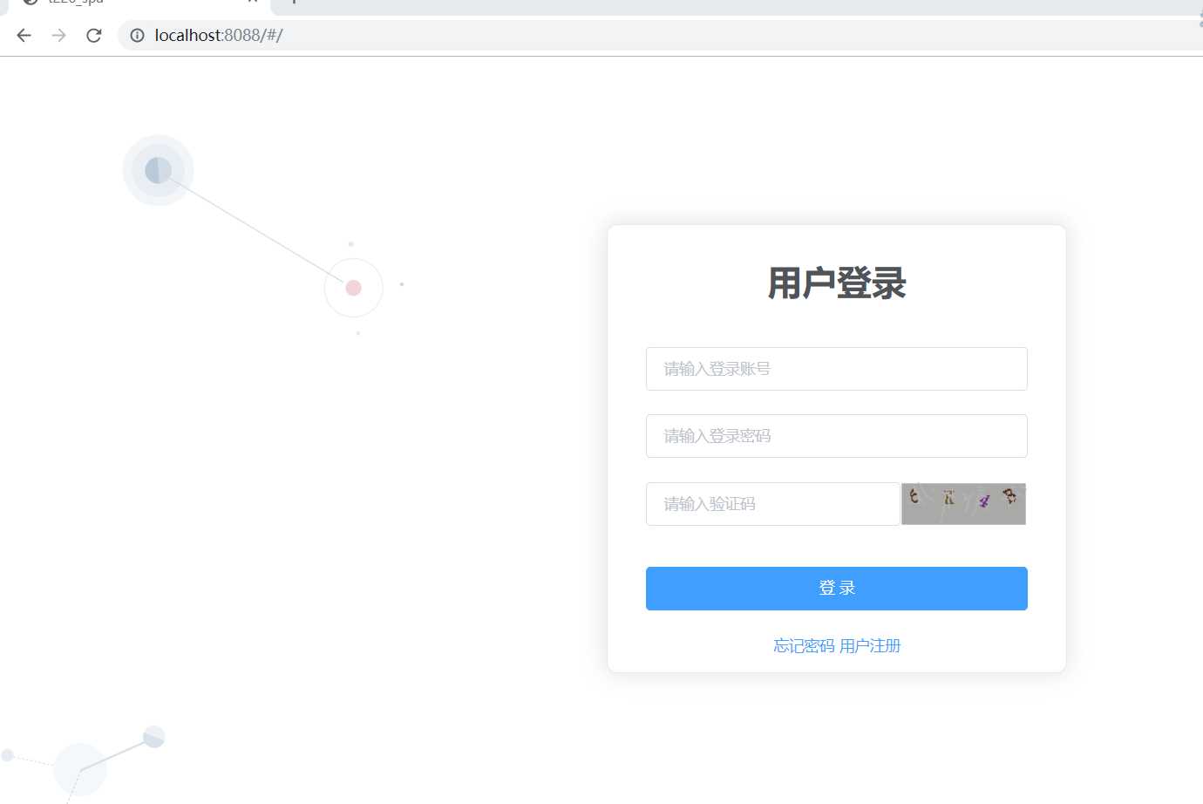This screenshot has width=1203, height=804.
Task: Click the browser forward arrow
Action: click(x=58, y=35)
